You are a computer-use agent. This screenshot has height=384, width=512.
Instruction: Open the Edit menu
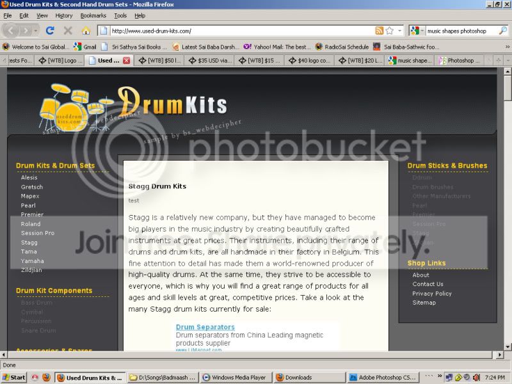pyautogui.click(x=24, y=15)
